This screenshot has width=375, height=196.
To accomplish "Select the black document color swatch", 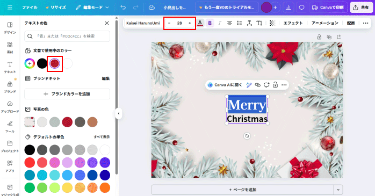I will (x=42, y=63).
